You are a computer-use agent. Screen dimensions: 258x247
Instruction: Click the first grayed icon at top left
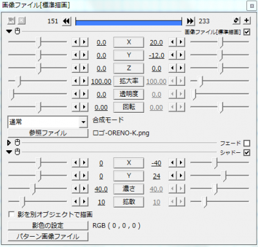11,21
